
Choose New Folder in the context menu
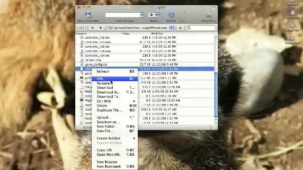115,127
